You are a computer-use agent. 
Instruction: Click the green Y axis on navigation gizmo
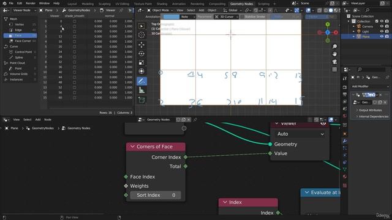click(x=328, y=24)
